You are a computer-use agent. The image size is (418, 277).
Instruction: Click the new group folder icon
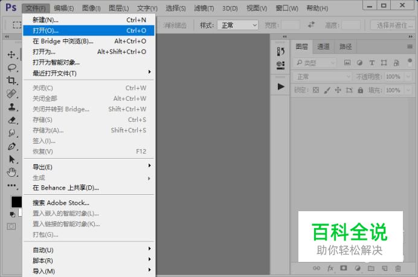click(371, 268)
